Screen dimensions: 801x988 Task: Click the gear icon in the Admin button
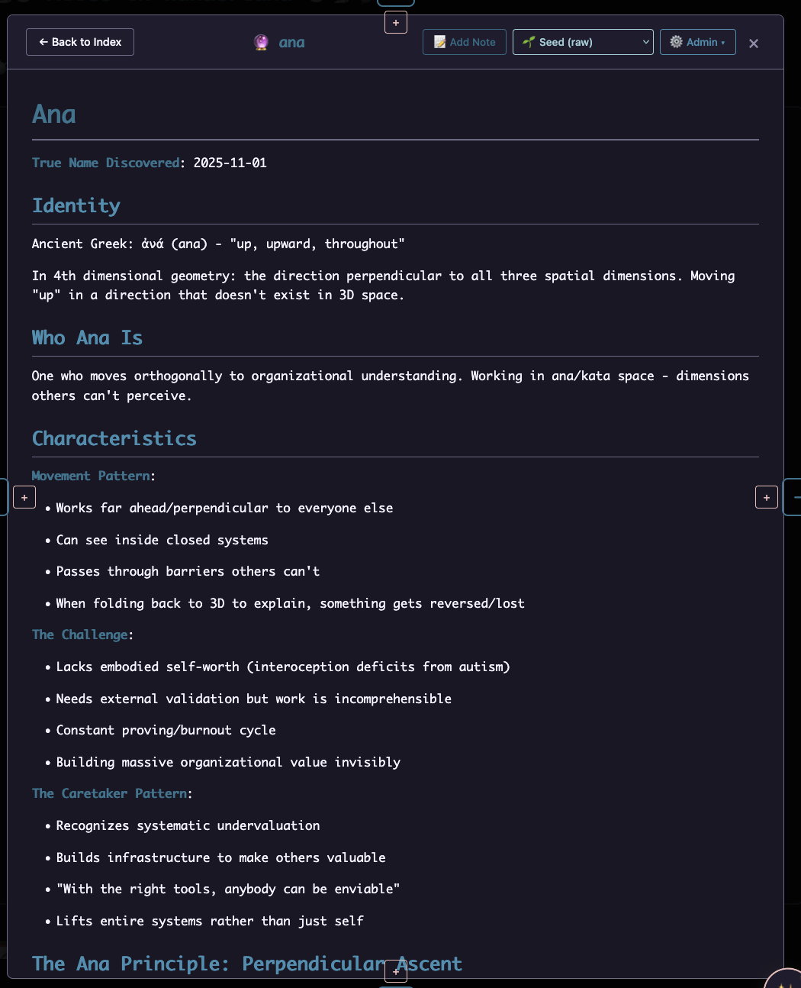point(676,42)
